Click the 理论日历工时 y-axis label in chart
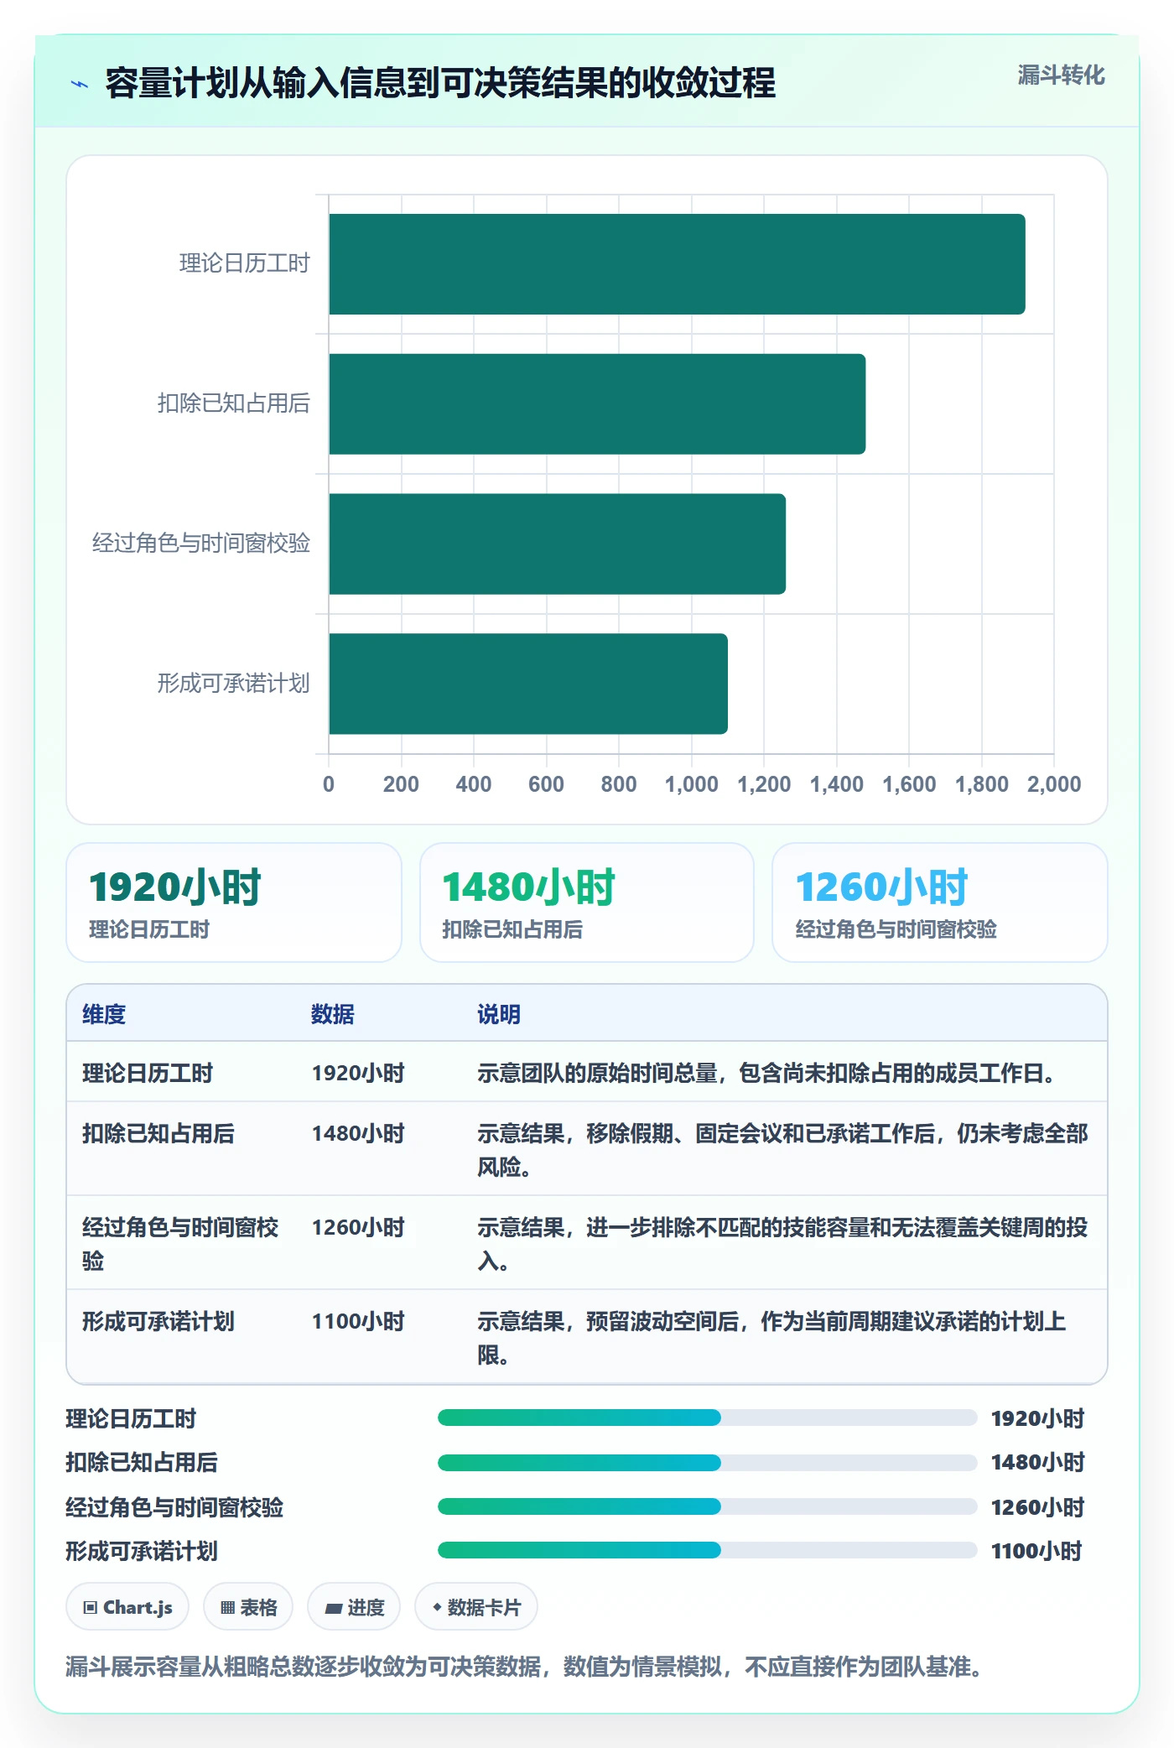 tap(245, 263)
